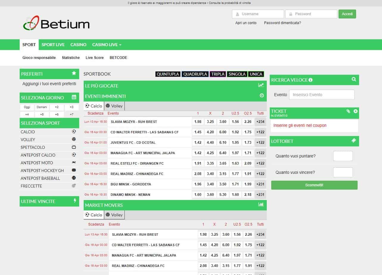Switch to Volley tab in Eventi Imminenti
Viewport: 382px width, 275px height.
tap(114, 106)
